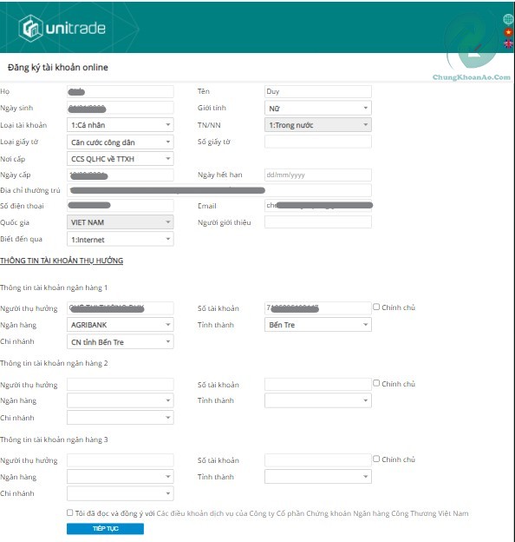515x542 pixels.
Task: Open Ngân hàng dropdown showing AGRIBANK
Action: point(121,325)
